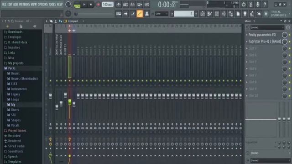The width and height of the screenshot is (292, 164).
Task: Enable typing keyboard to piano
Action: coord(119,14)
